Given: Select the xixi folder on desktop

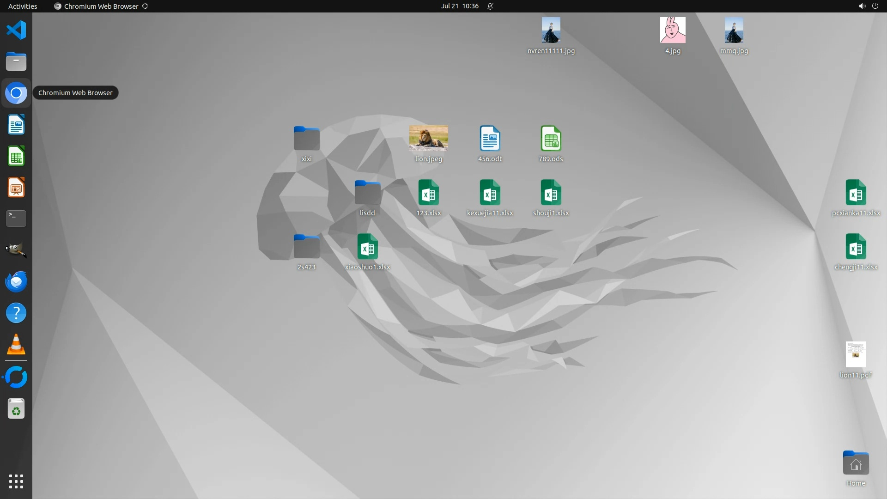Looking at the screenshot, I should click(x=306, y=139).
